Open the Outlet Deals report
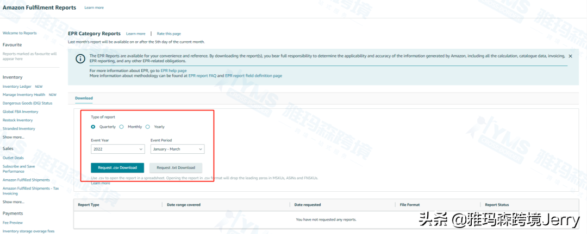587x234 pixels. pos(13,158)
